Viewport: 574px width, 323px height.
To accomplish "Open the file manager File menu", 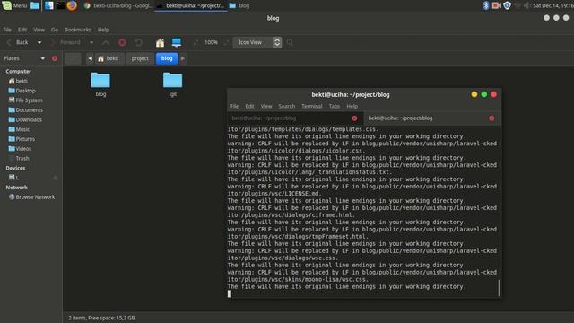I will click(x=7, y=30).
